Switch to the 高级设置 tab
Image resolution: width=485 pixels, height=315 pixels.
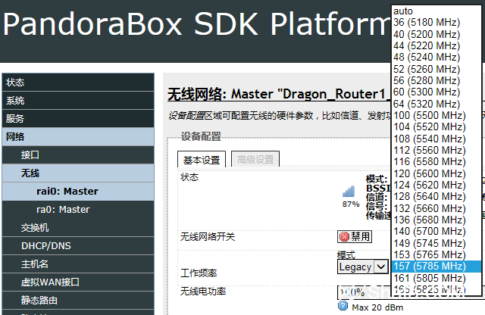255,160
